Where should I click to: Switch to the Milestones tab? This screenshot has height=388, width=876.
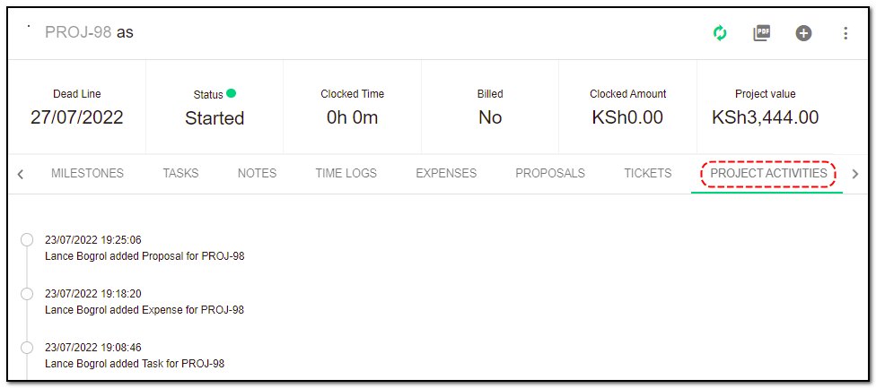pos(87,173)
